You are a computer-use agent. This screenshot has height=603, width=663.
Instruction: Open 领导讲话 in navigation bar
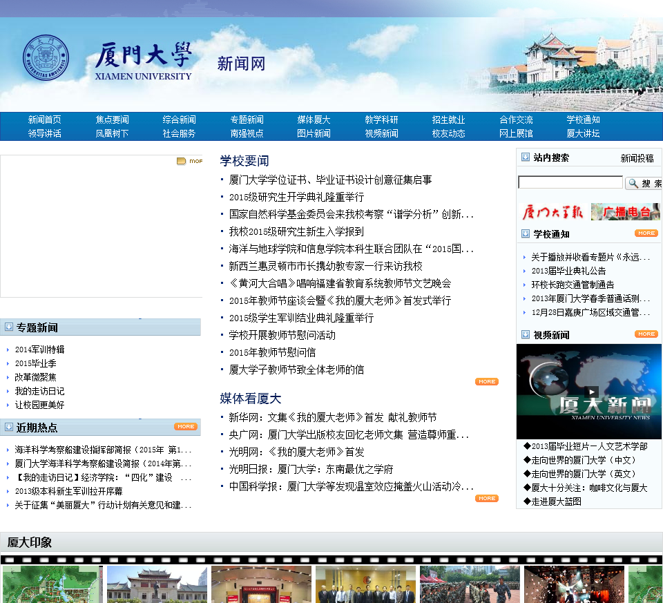click(x=44, y=133)
